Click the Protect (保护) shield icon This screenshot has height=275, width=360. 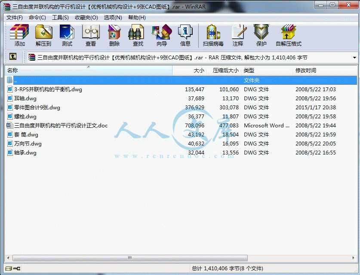click(x=261, y=32)
